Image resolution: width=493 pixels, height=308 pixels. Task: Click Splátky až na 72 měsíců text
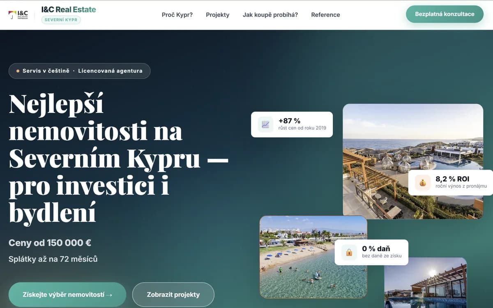[x=53, y=259]
